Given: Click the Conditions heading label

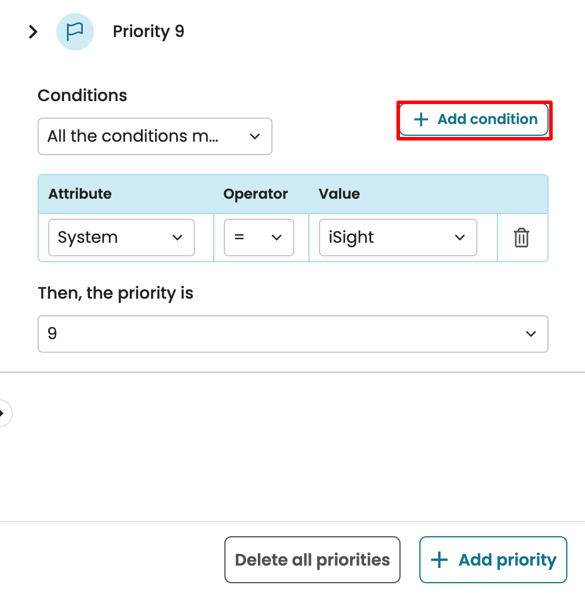Looking at the screenshot, I should (82, 95).
